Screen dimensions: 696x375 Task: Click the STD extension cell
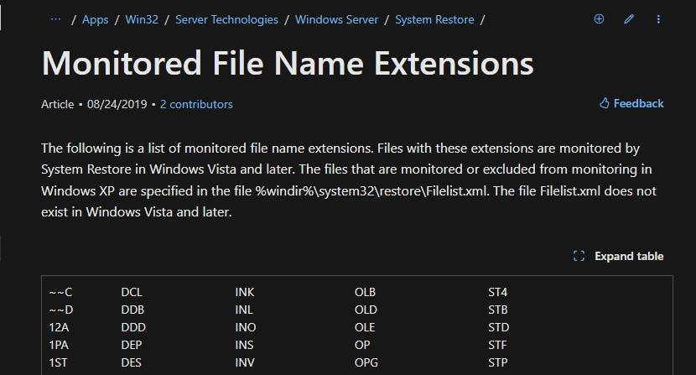498,327
